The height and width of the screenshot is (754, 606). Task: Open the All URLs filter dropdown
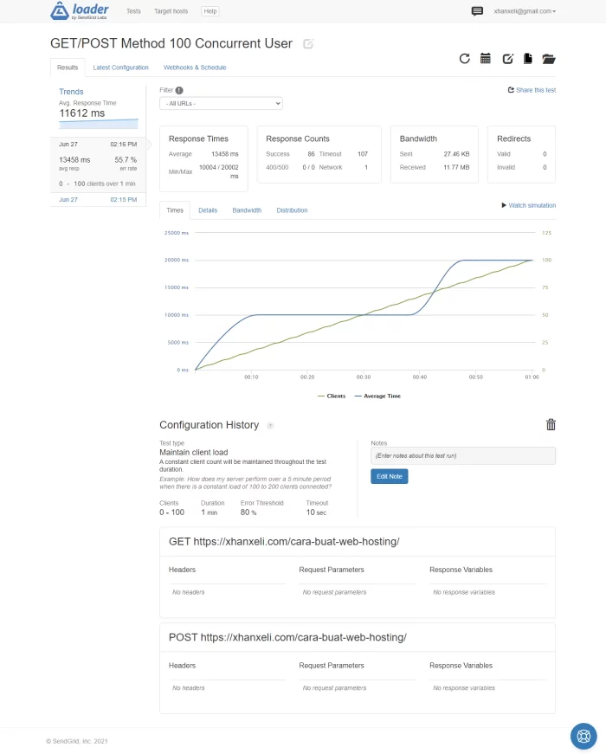tap(221, 103)
